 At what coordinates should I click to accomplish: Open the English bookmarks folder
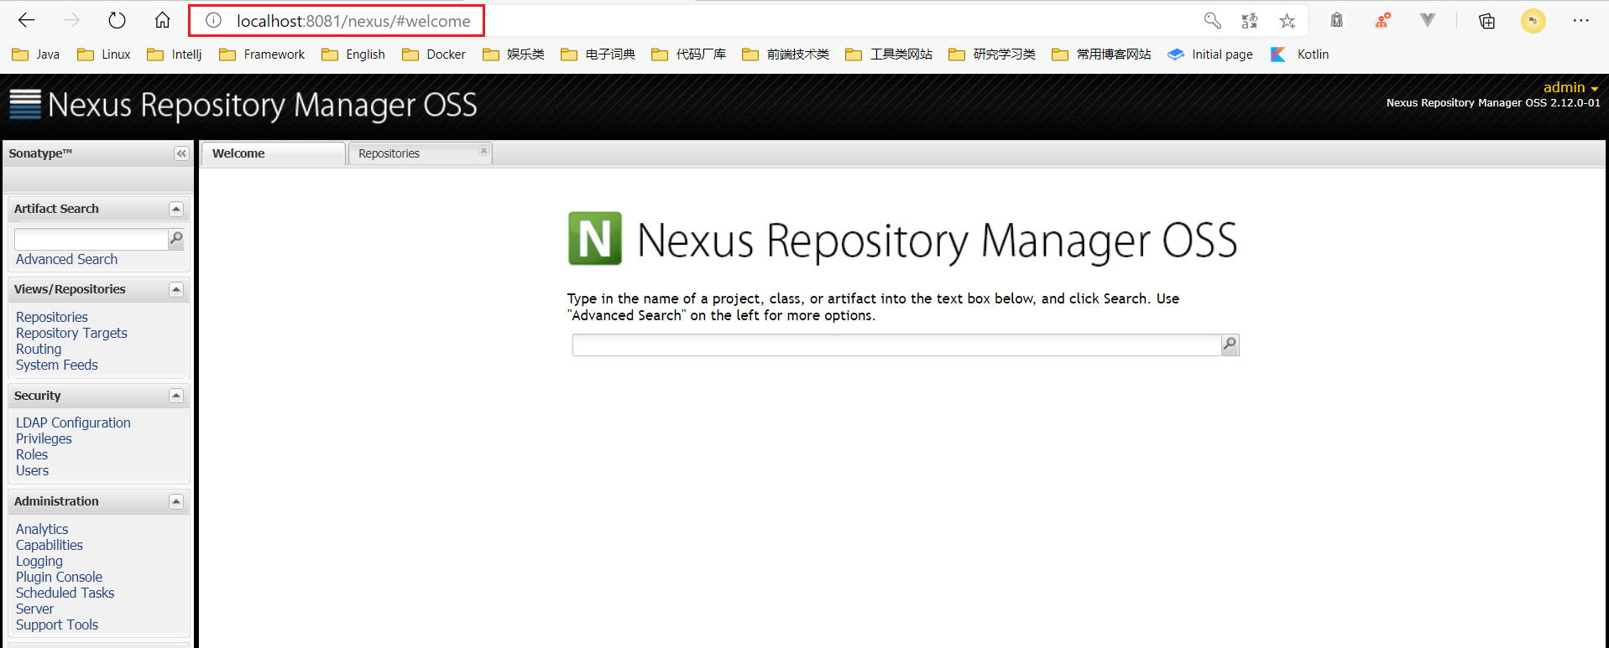tap(353, 54)
